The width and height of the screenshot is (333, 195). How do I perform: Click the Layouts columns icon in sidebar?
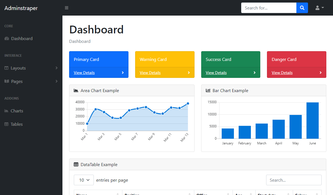6,68
